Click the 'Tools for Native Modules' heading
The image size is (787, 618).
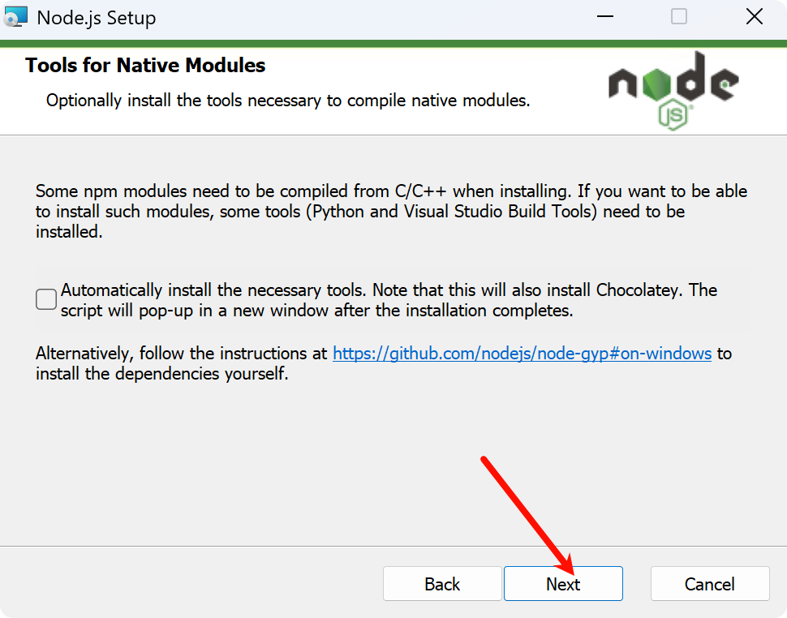[146, 66]
